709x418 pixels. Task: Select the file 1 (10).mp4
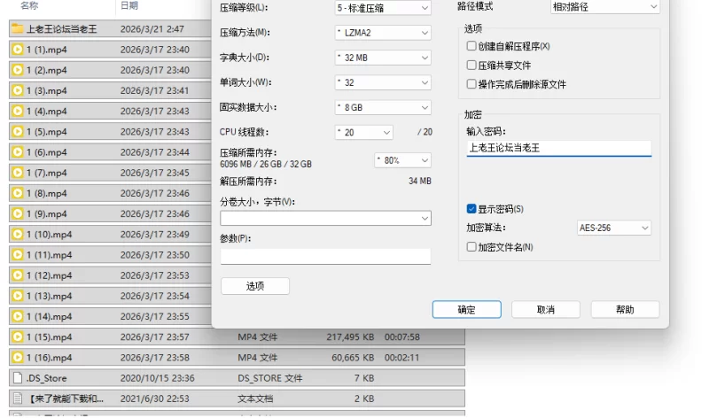pyautogui.click(x=110, y=235)
